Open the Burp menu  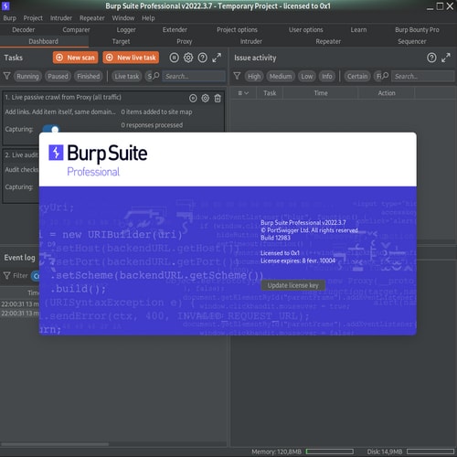[10, 18]
